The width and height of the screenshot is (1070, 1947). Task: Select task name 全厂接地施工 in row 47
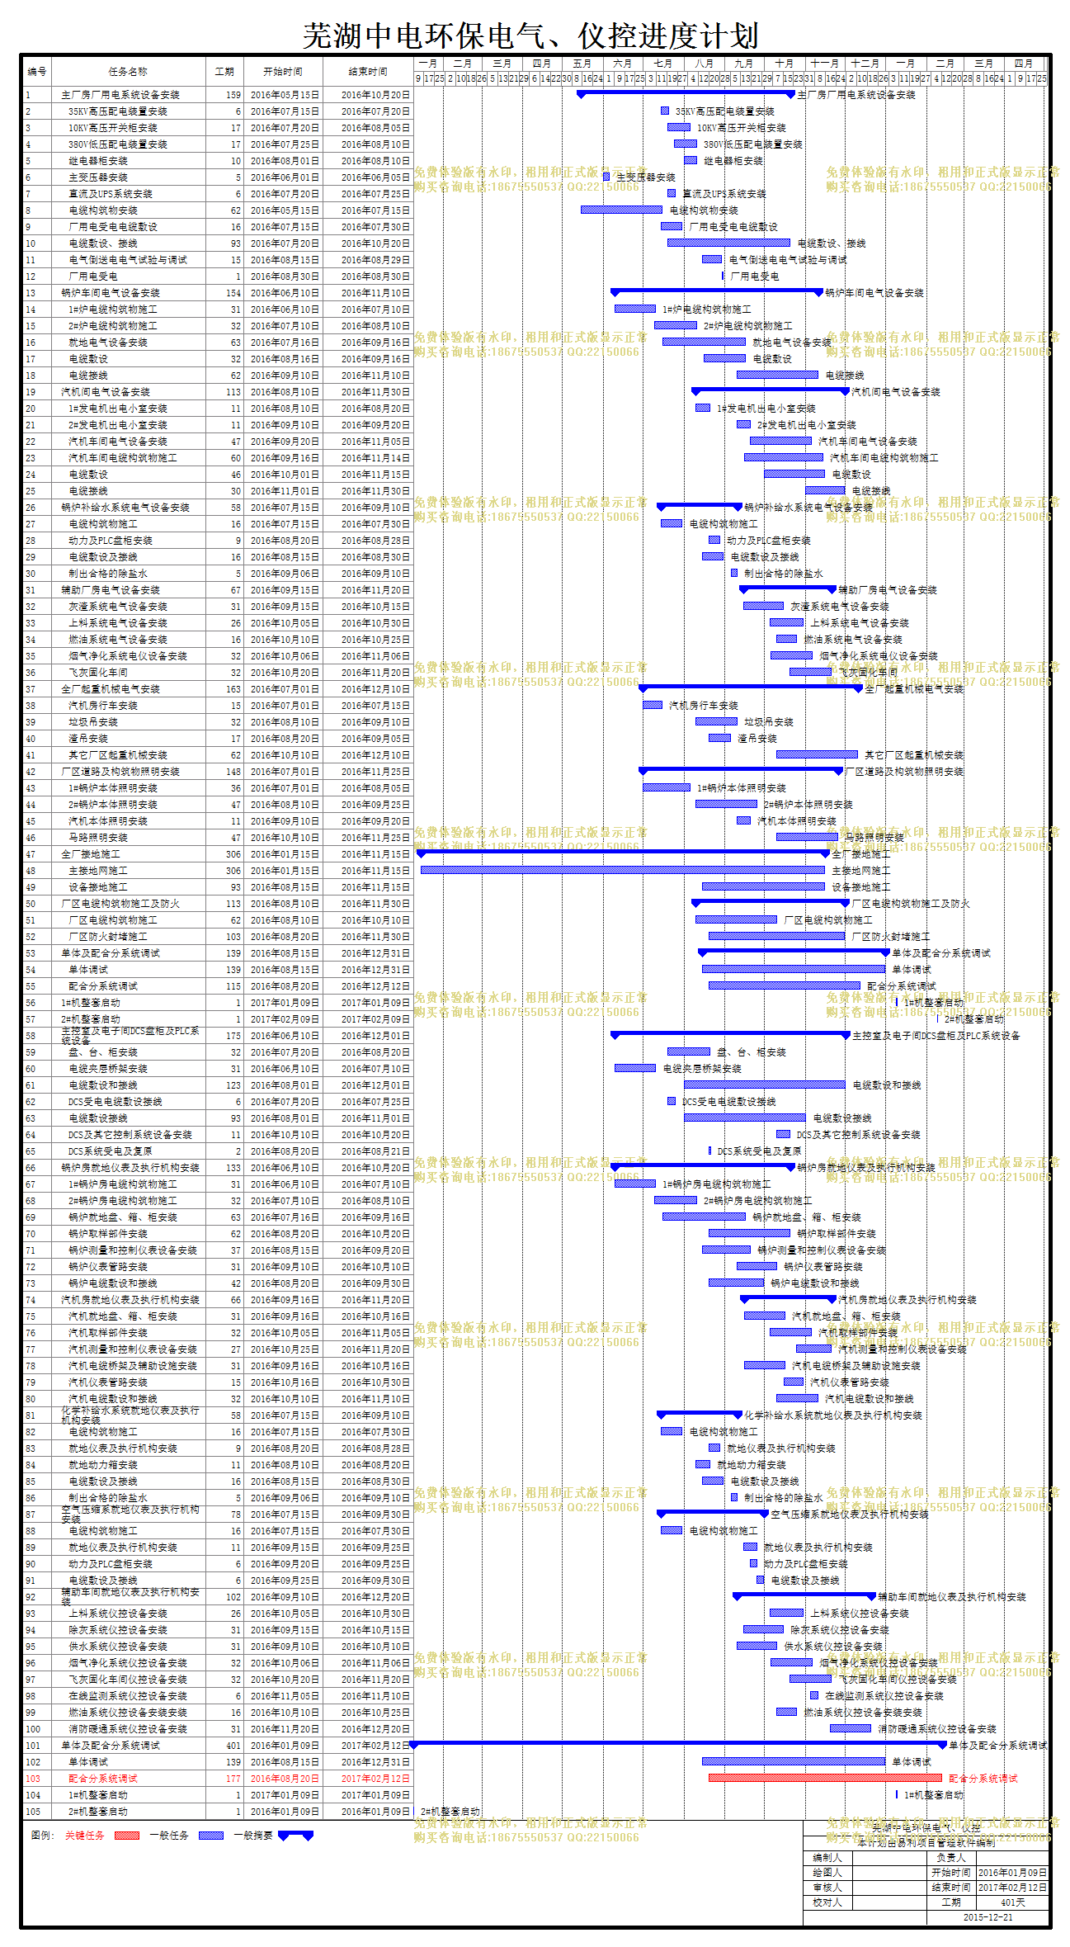[91, 854]
